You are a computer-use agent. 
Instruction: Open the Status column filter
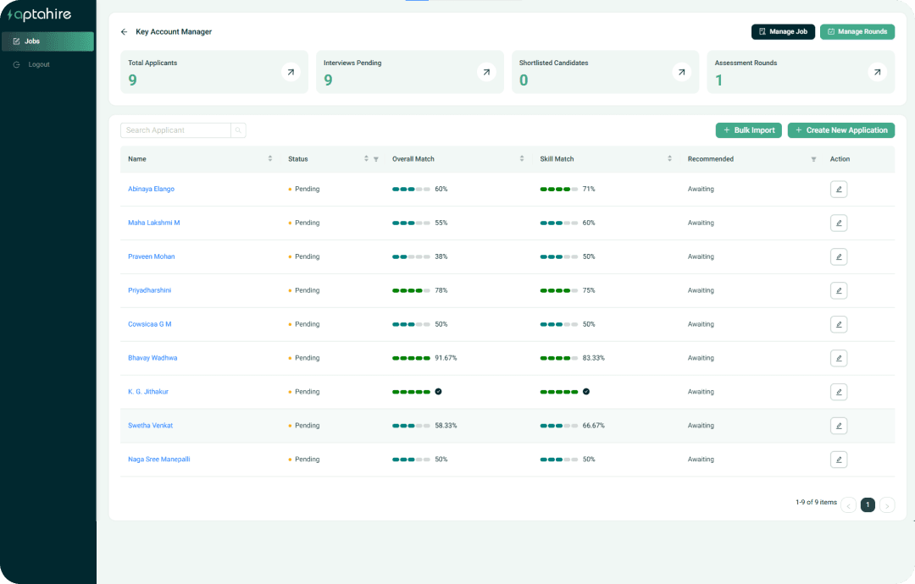[376, 159]
